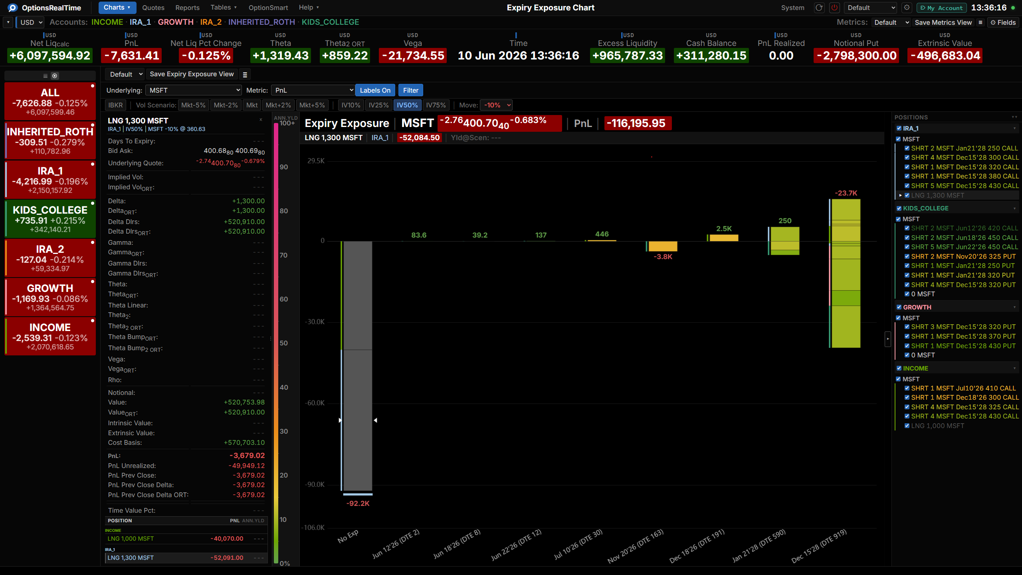Click the green connection status dot
The image size is (1022, 575).
[x=1013, y=8]
